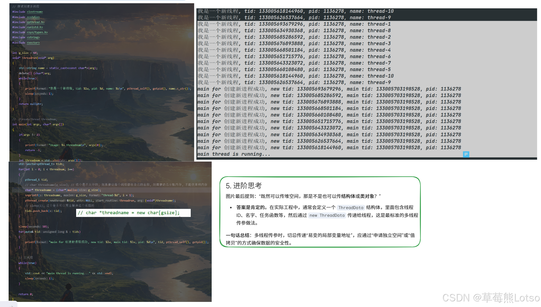541x307 pixels.
Task: Click the main thread is running... output line
Action: tap(234, 154)
